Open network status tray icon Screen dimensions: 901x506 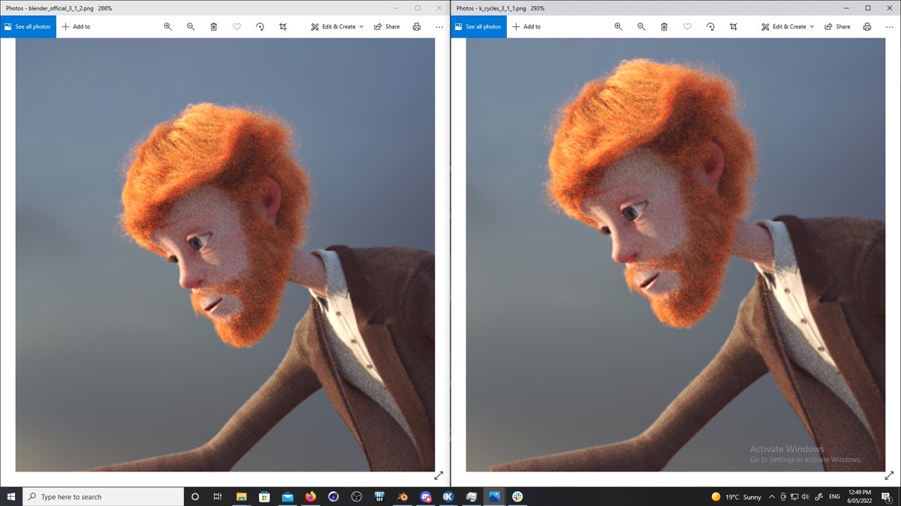(x=794, y=496)
